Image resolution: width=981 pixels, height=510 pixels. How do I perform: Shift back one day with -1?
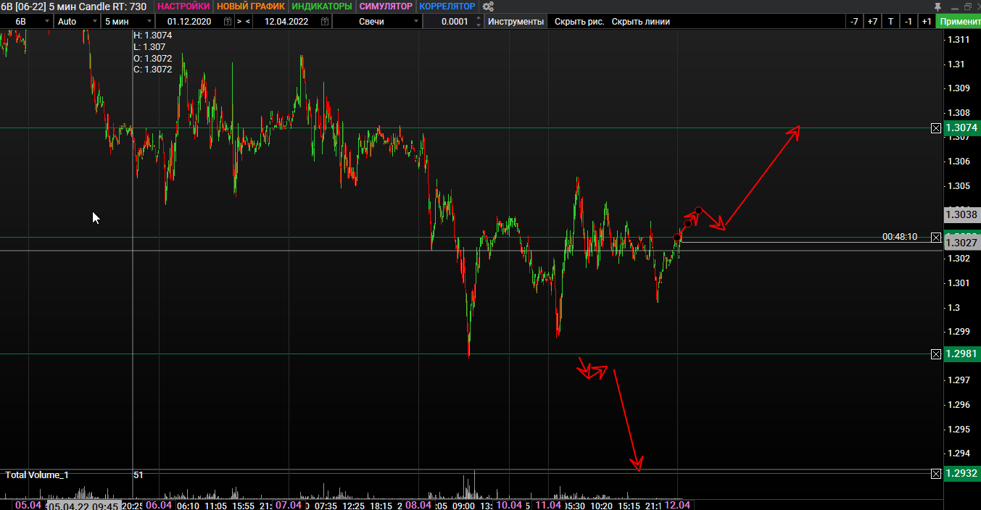point(908,22)
